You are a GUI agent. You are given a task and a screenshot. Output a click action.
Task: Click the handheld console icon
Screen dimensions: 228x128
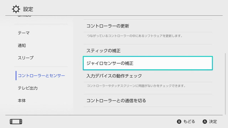point(16,122)
